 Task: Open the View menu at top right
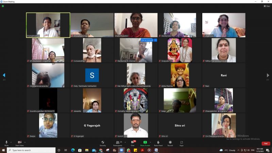pyautogui.click(x=267, y=6)
